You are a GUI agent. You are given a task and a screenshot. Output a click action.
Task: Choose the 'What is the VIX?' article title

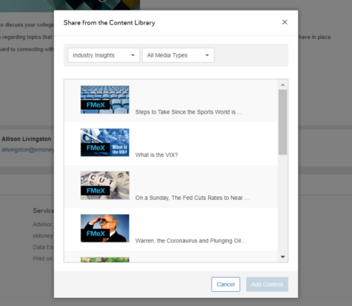point(157,155)
